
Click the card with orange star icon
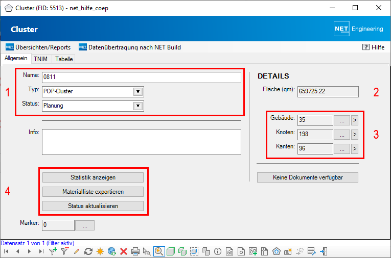coord(288,251)
